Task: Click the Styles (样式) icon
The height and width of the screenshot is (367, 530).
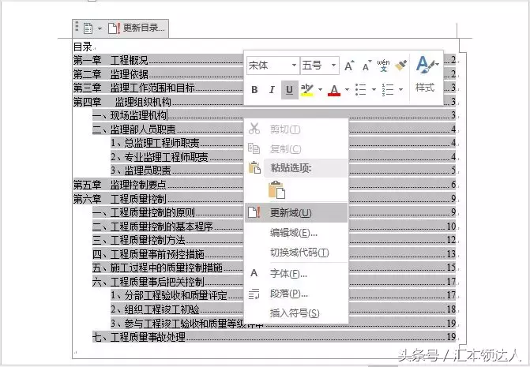Action: click(425, 73)
